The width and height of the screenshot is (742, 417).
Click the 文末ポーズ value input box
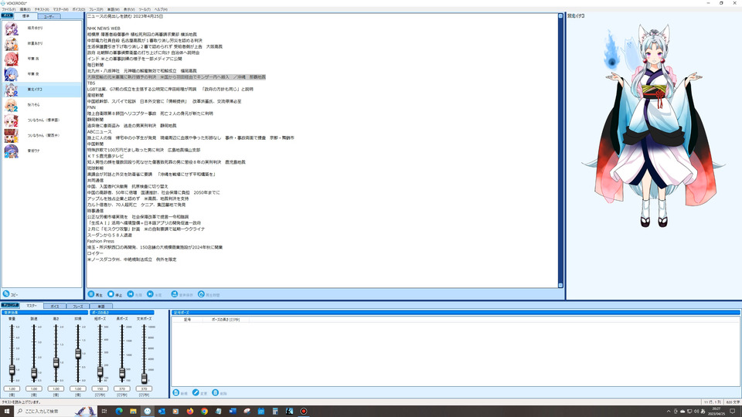pyautogui.click(x=144, y=388)
